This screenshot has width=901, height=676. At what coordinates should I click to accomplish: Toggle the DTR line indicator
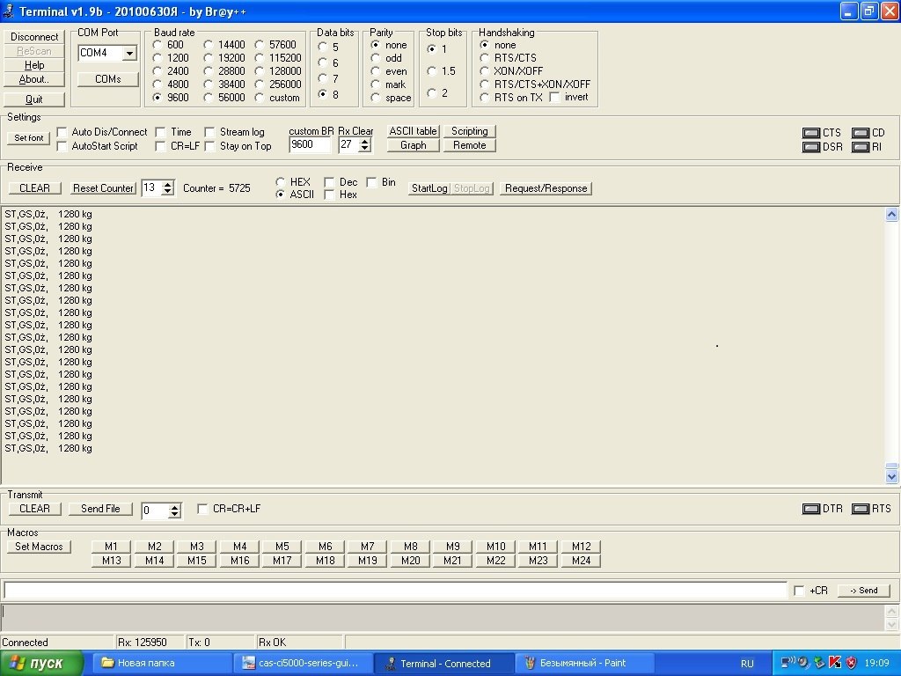[811, 509]
